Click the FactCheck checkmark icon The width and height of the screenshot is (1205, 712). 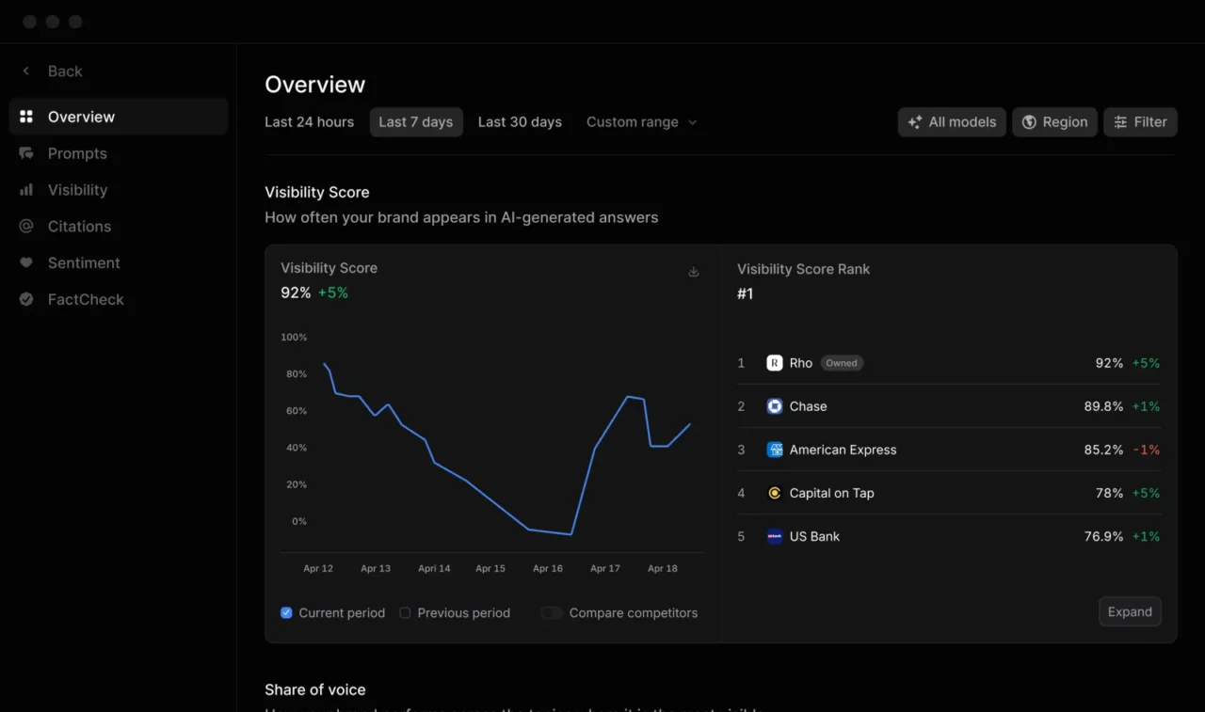click(x=26, y=299)
